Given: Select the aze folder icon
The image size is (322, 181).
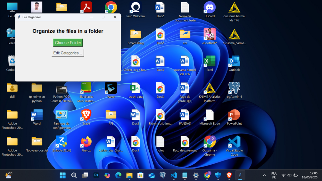Looking at the screenshot, I should [x=185, y=37].
